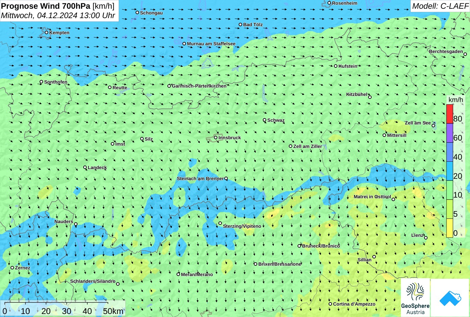Image resolution: width=470 pixels, height=317 pixels.
Task: Click the purple 60 km/h legend color
Action: [450, 133]
